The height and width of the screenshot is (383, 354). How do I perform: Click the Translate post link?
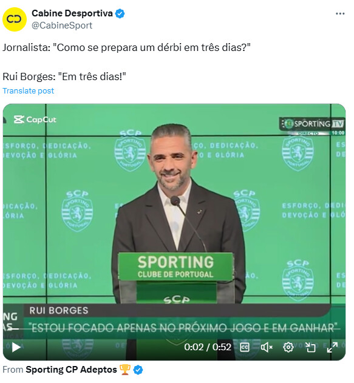pyautogui.click(x=28, y=91)
